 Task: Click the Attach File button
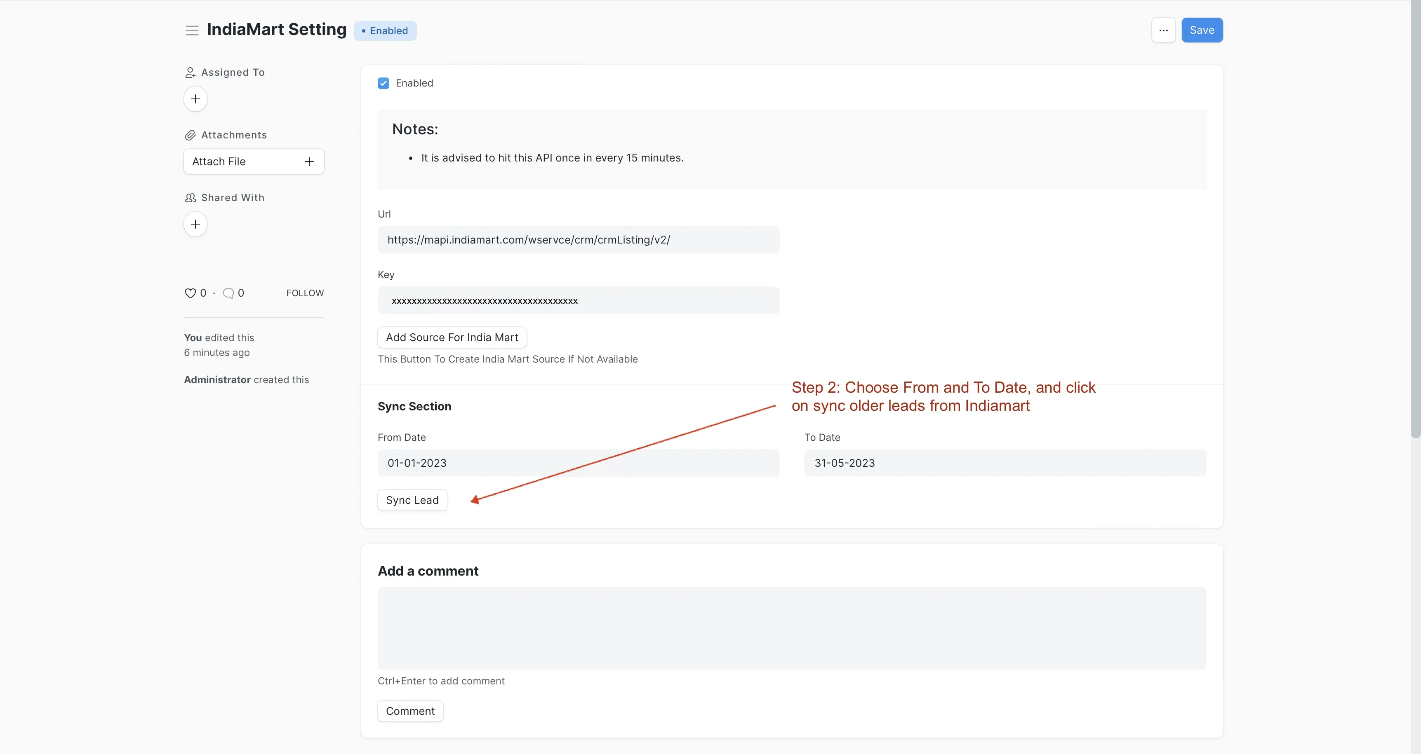254,162
